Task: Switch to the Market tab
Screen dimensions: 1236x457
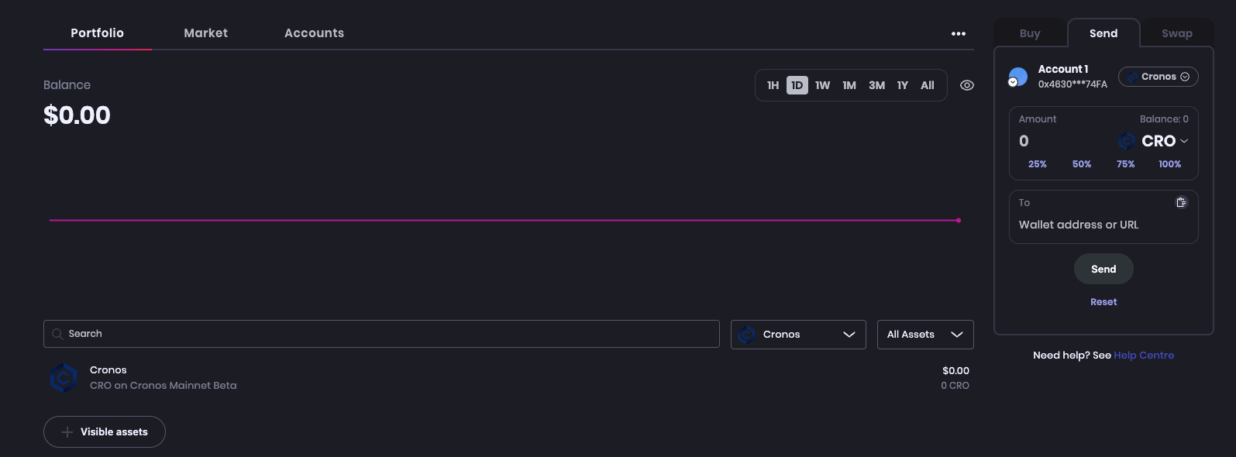Action: pos(205,33)
